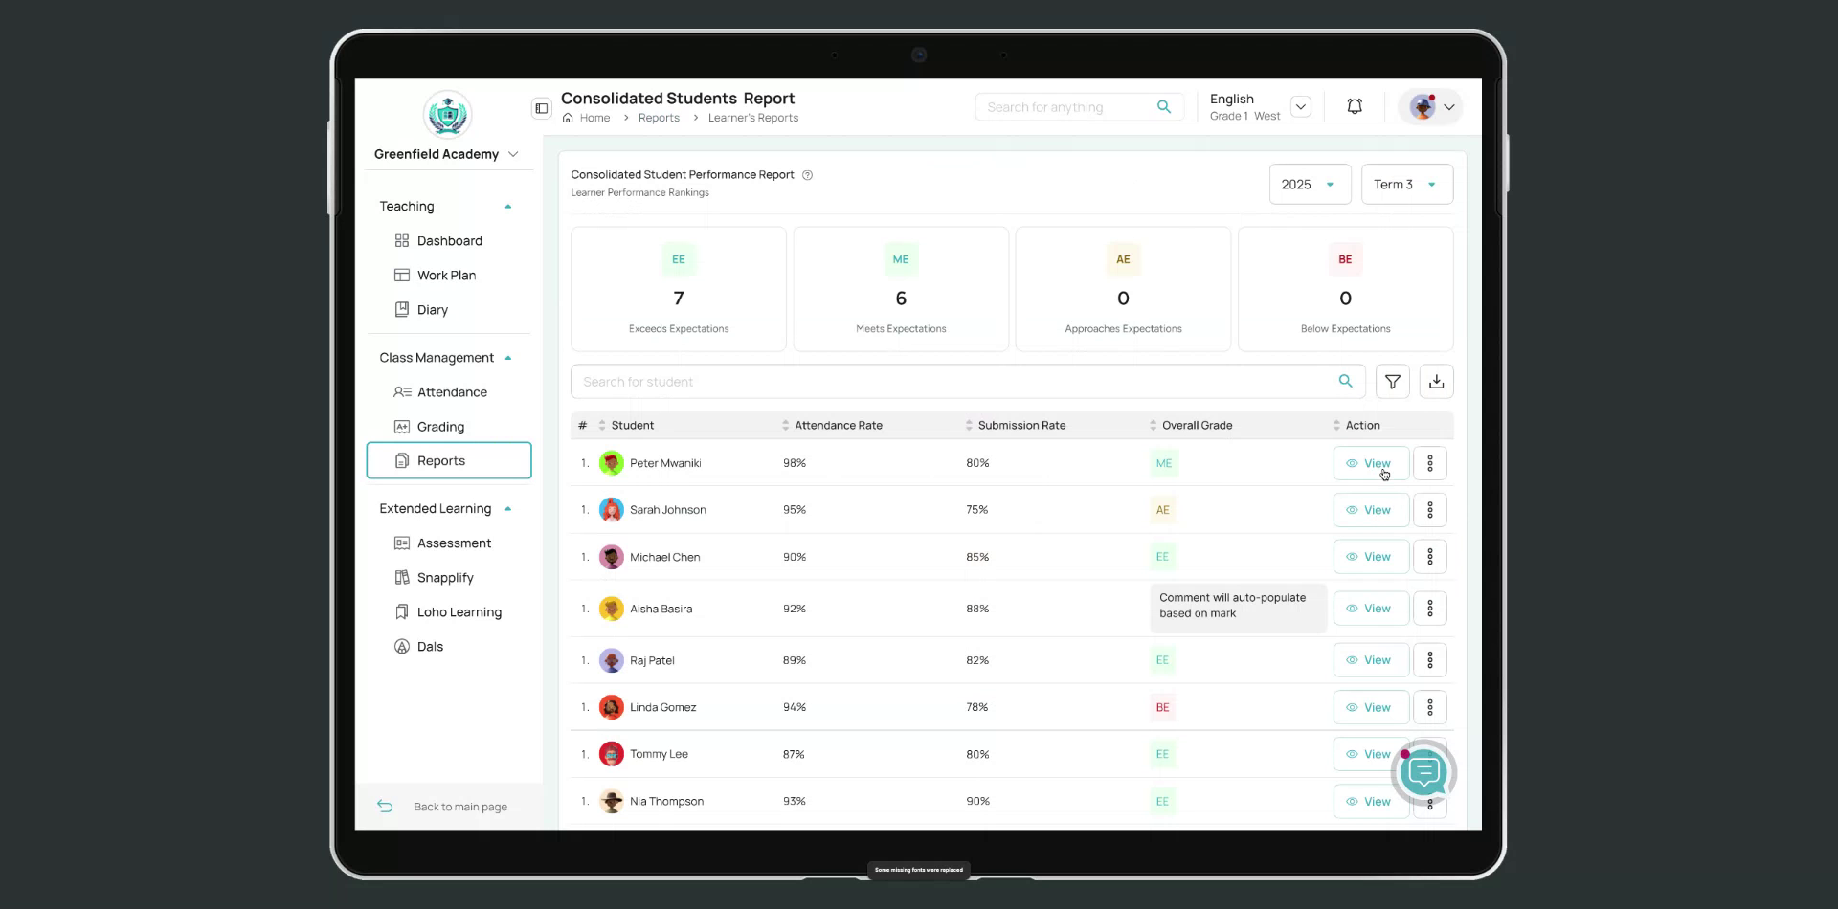The image size is (1838, 909).
Task: Click the Diary icon
Action: pyautogui.click(x=402, y=309)
